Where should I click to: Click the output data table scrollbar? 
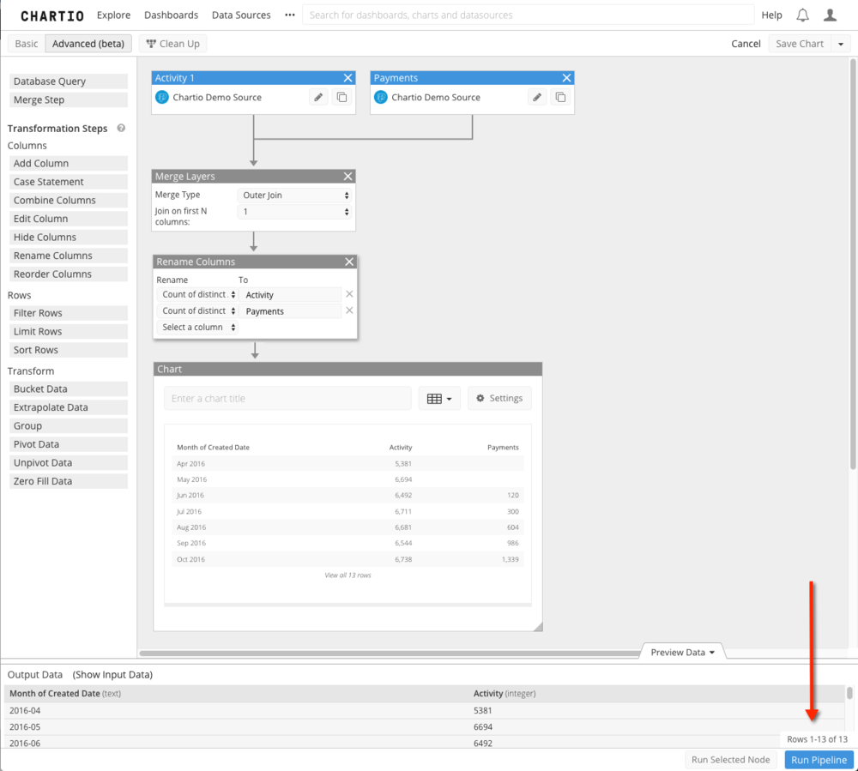tap(849, 693)
